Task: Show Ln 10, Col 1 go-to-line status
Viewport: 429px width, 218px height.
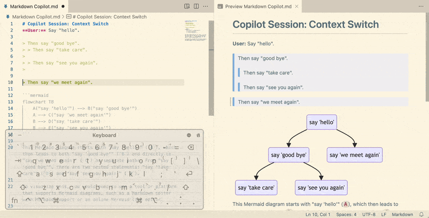Action: point(318,215)
